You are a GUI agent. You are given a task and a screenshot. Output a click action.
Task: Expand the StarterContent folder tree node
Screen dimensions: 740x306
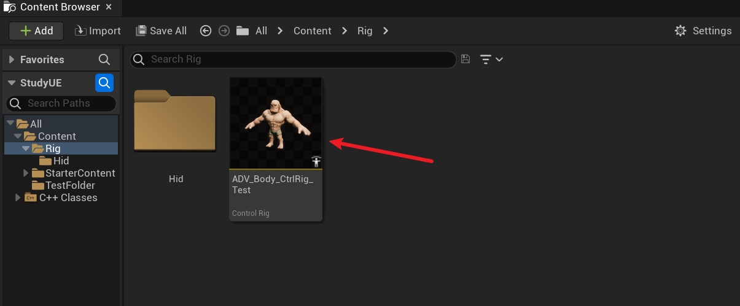pyautogui.click(x=26, y=173)
